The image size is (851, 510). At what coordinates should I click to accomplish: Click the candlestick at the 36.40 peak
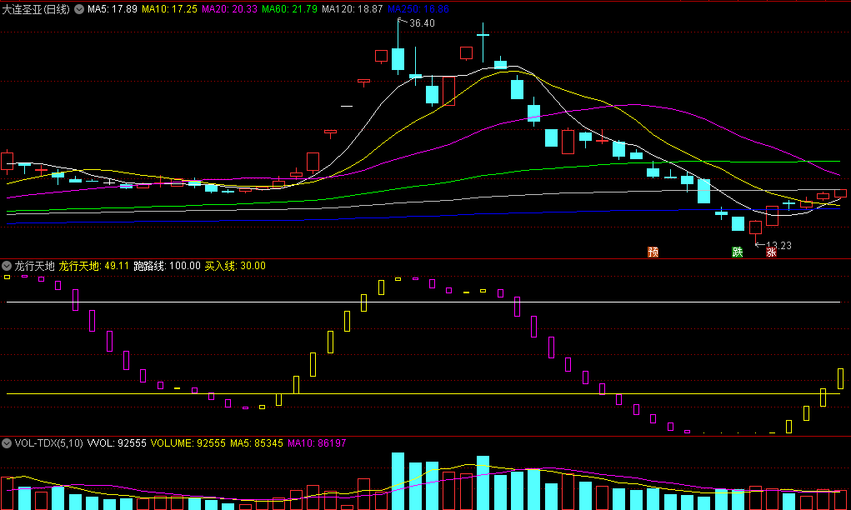398,58
